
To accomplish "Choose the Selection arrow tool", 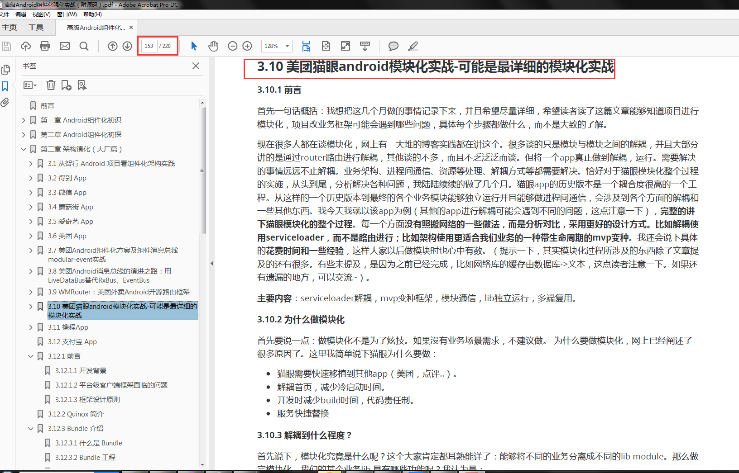I will 194,46.
